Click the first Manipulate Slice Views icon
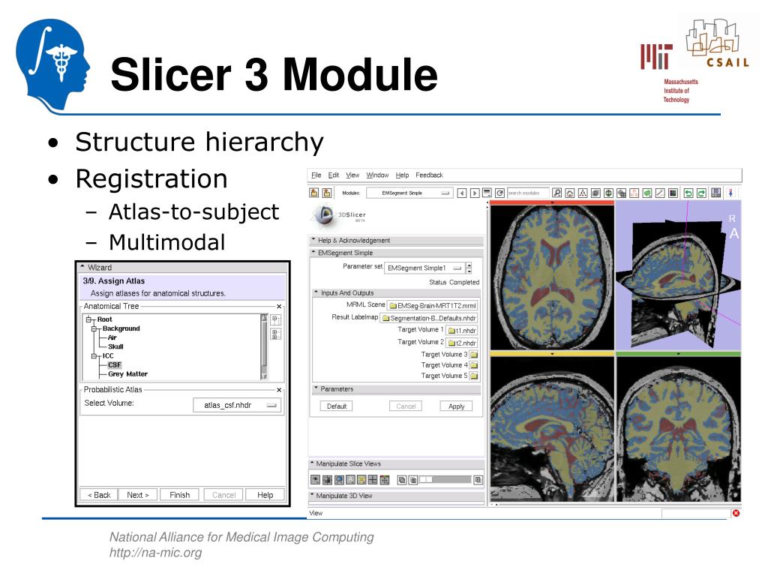Viewport: 768px width, 576px height. (x=316, y=480)
